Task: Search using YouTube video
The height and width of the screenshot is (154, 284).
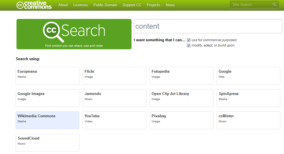Action: 114,120
